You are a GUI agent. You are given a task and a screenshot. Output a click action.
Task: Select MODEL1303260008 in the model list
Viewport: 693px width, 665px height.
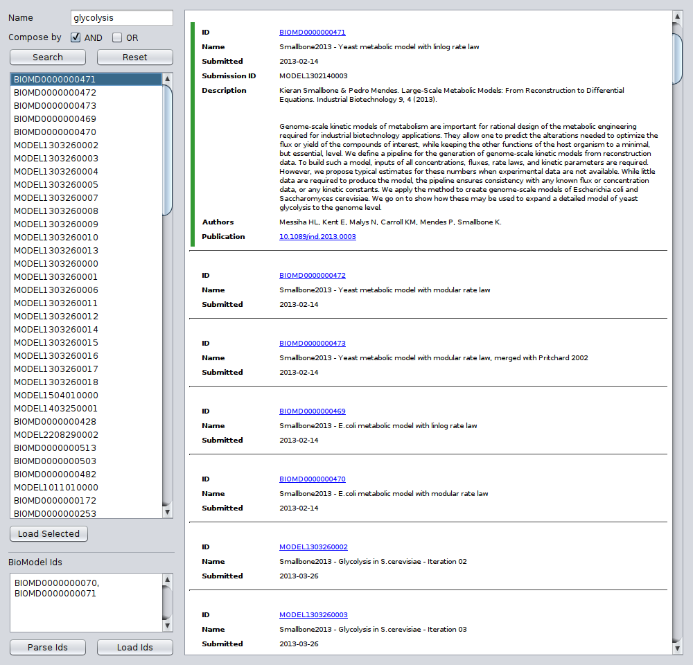[86, 211]
